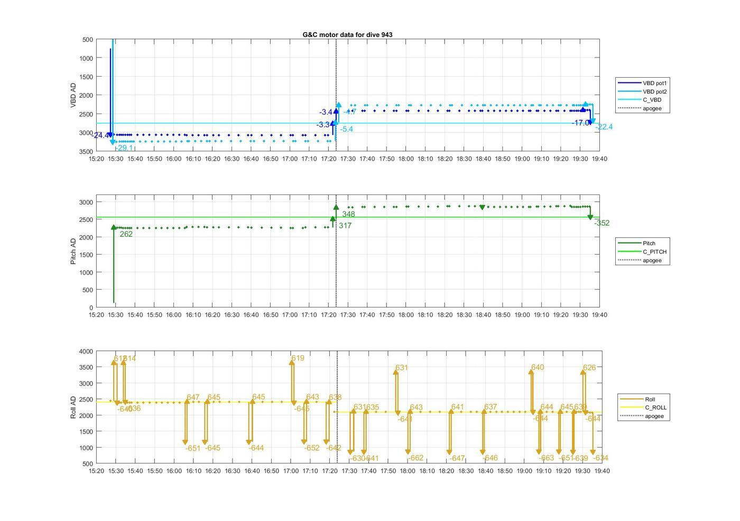This screenshot has width=740, height=521.
Task: Click the '15:20' tick on the VBD plot
Action: pos(96,159)
